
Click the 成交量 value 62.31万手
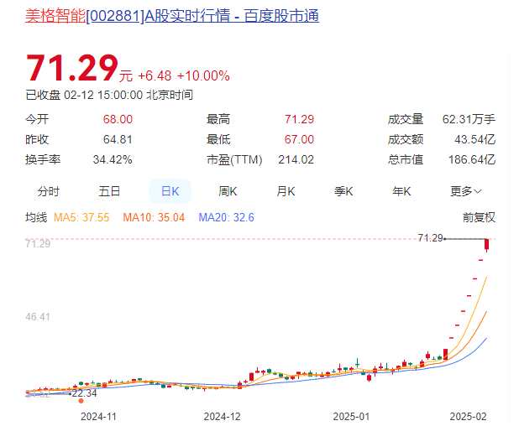pos(469,119)
